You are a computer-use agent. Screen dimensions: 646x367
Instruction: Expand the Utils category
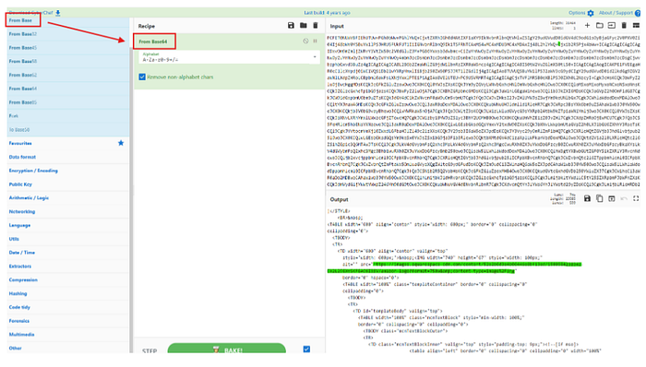pos(67,239)
